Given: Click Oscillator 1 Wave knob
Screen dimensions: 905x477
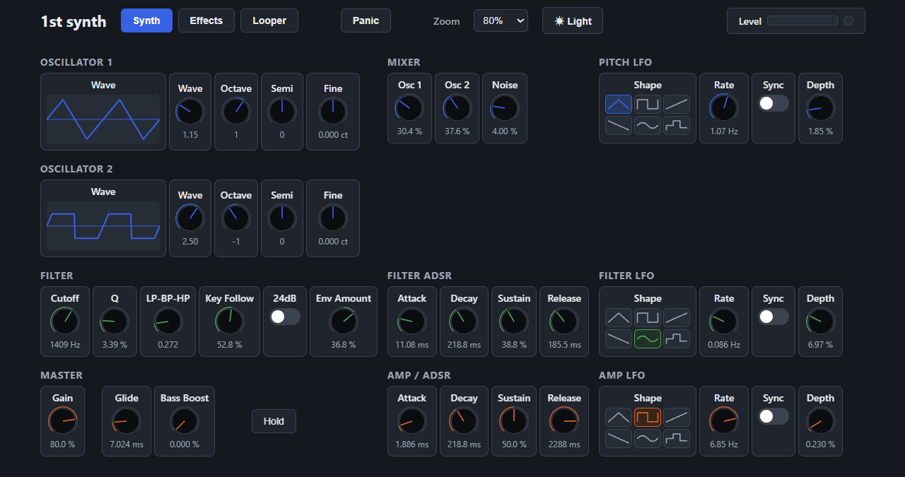Looking at the screenshot, I should tap(190, 112).
